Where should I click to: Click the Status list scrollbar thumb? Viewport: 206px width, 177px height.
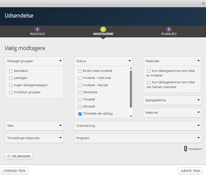coord(131,89)
